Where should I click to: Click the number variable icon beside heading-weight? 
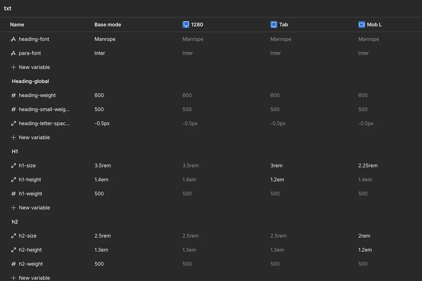click(x=13, y=95)
